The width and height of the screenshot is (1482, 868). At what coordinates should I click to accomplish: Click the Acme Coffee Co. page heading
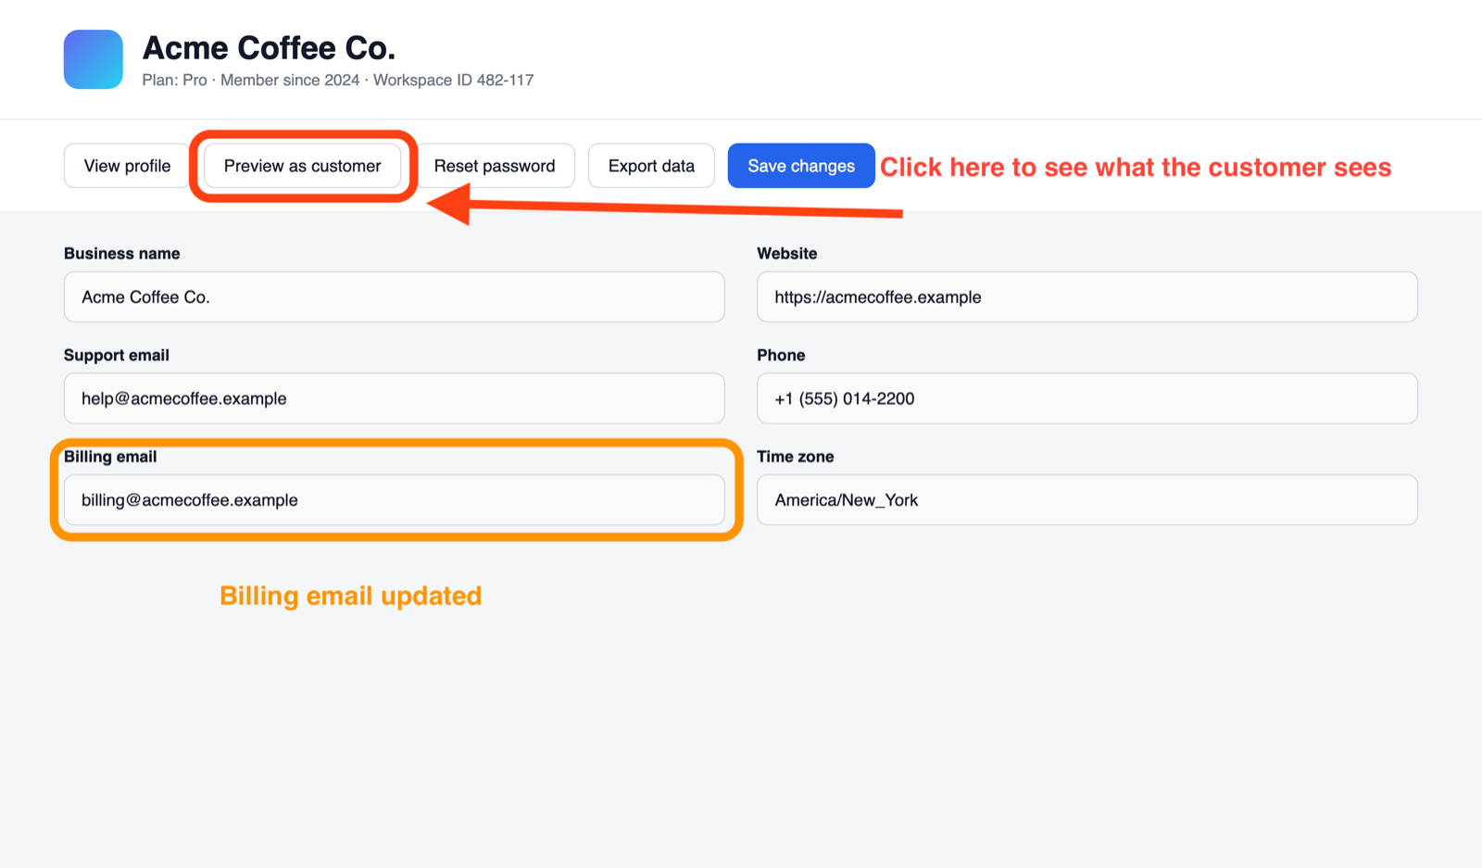coord(269,47)
